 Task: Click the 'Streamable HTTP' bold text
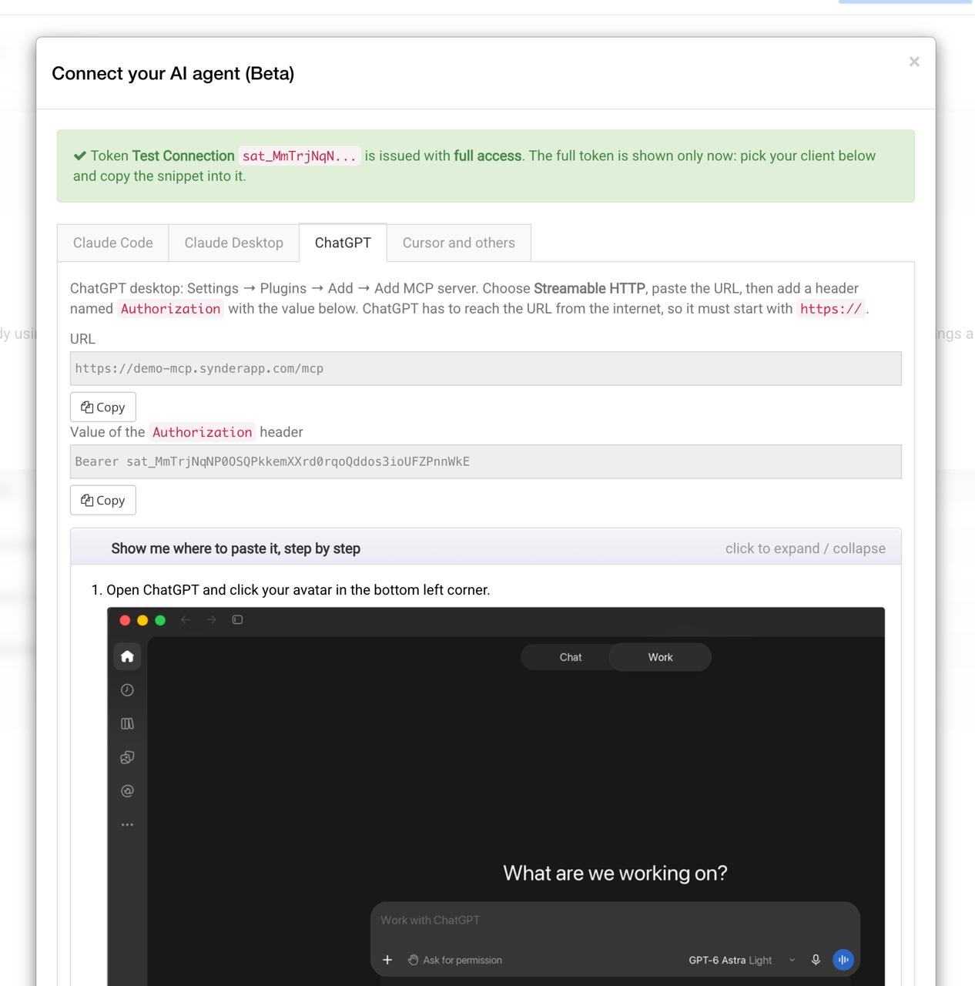tap(589, 288)
